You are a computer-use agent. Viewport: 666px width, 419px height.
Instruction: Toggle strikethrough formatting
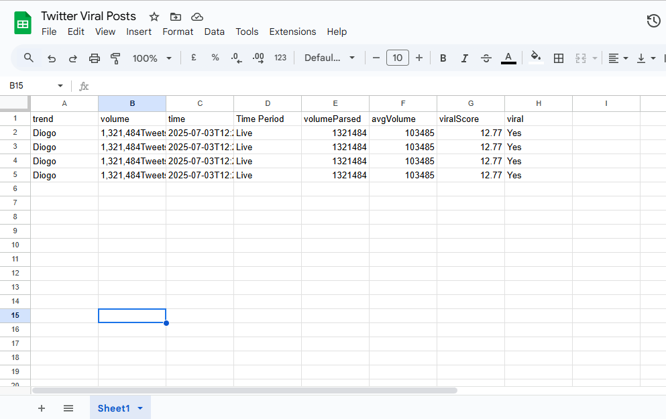[x=486, y=58]
